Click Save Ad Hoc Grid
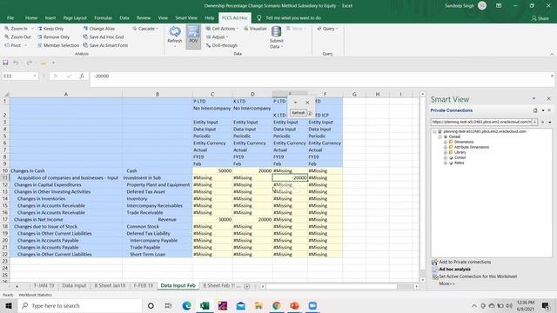 pyautogui.click(x=104, y=37)
